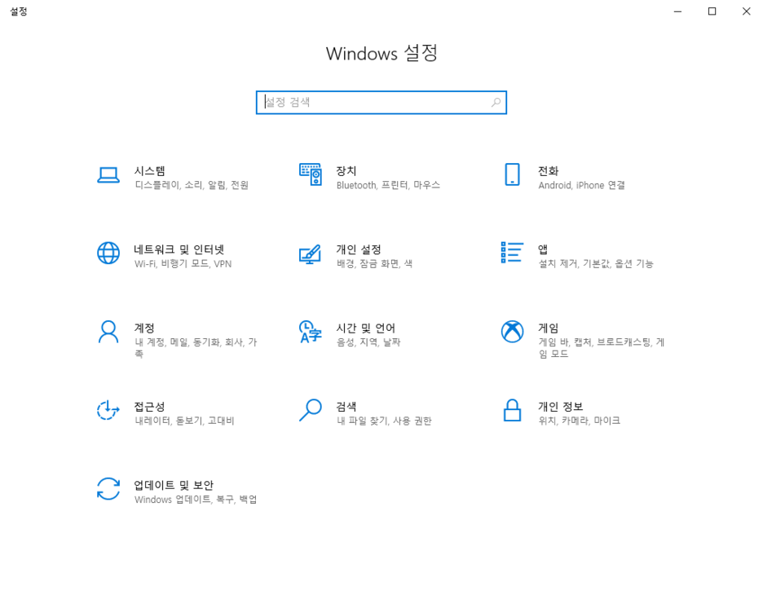Open the 앱 settings title
The height and width of the screenshot is (595, 763).
543,249
